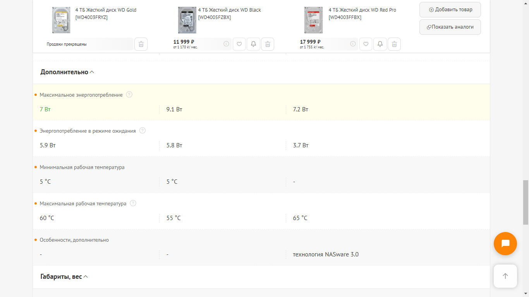The image size is (529, 297).
Task: Click the технология NASware 3.0 value
Action: tap(326, 254)
